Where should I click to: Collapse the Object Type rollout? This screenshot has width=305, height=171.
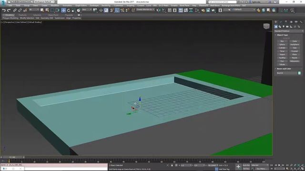[282, 35]
